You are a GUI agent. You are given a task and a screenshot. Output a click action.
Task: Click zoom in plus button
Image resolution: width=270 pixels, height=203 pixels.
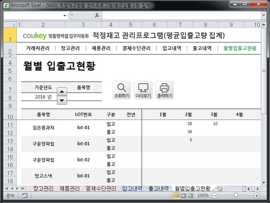click(257, 196)
